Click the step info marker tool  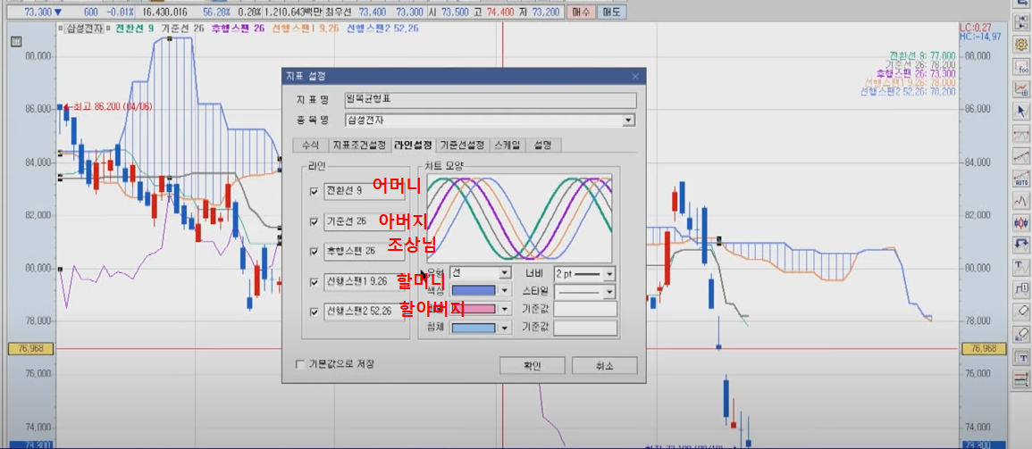click(1022, 289)
